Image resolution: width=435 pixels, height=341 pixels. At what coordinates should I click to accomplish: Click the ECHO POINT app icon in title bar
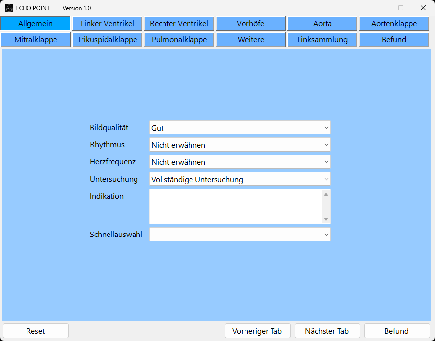coord(9,8)
